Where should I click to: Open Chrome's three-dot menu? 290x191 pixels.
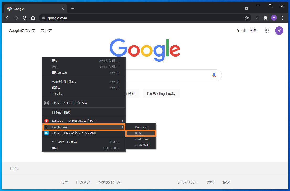pyautogui.click(x=282, y=18)
